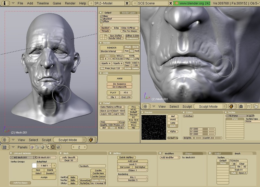Screen dimensions: 260x187
Task: Click the Logic context icon in Panels header
Action: tap(32, 147)
